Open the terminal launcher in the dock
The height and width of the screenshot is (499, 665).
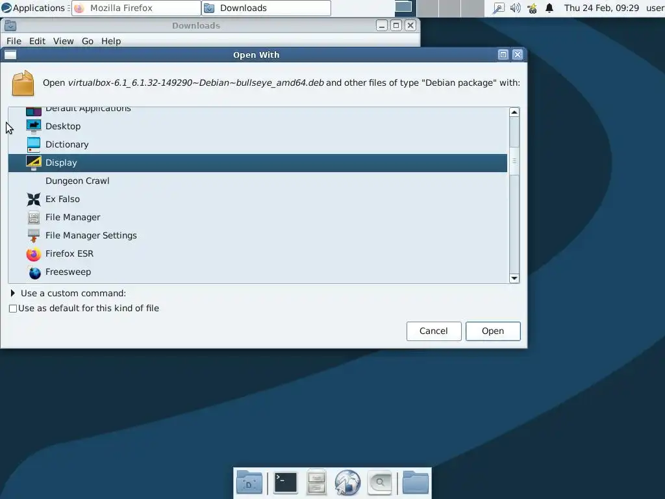click(286, 483)
